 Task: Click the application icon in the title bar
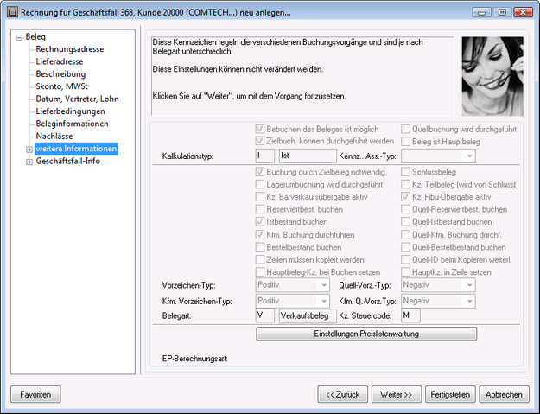12,12
